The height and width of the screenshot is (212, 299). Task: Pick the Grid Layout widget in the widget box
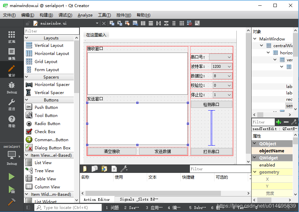click(x=46, y=62)
